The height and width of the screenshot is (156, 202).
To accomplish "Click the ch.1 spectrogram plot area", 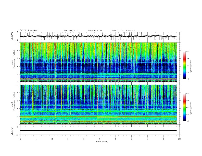I will [98, 62].
